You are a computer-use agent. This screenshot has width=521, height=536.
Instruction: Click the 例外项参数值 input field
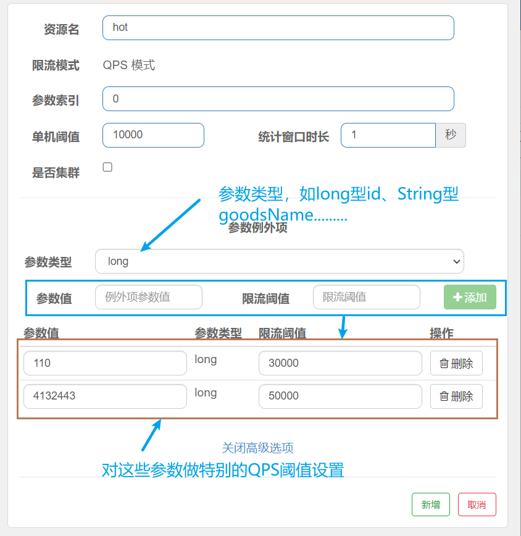pos(149,297)
